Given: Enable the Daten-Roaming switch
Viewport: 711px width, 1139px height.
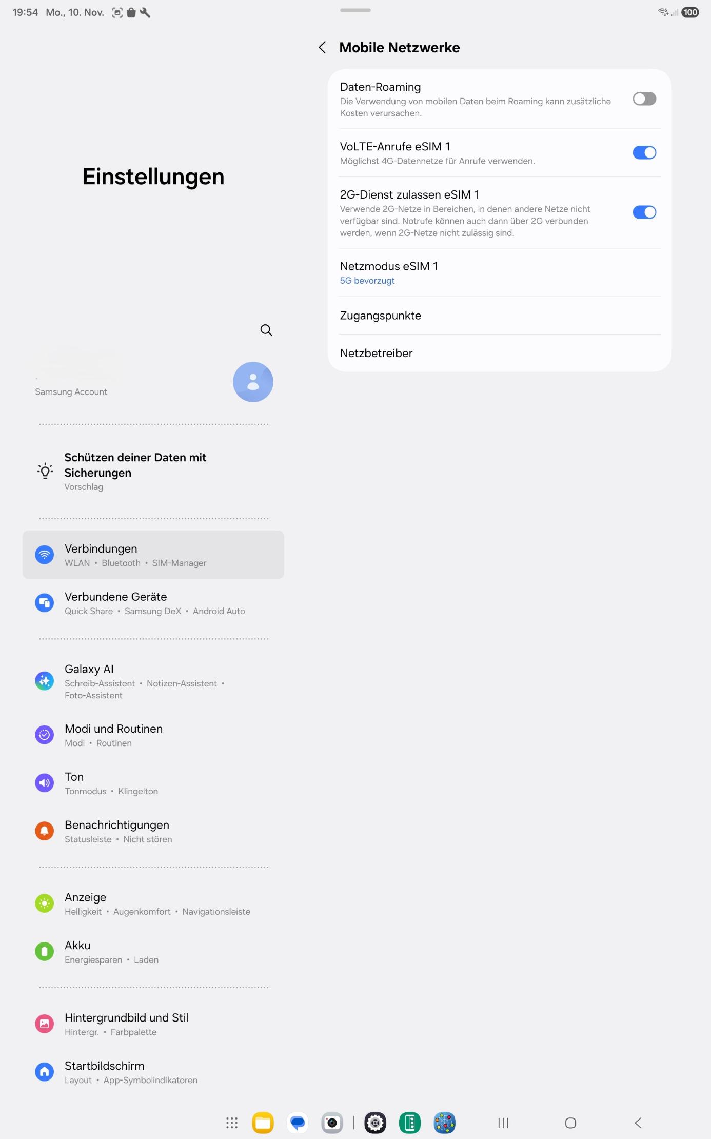Looking at the screenshot, I should pyautogui.click(x=644, y=99).
